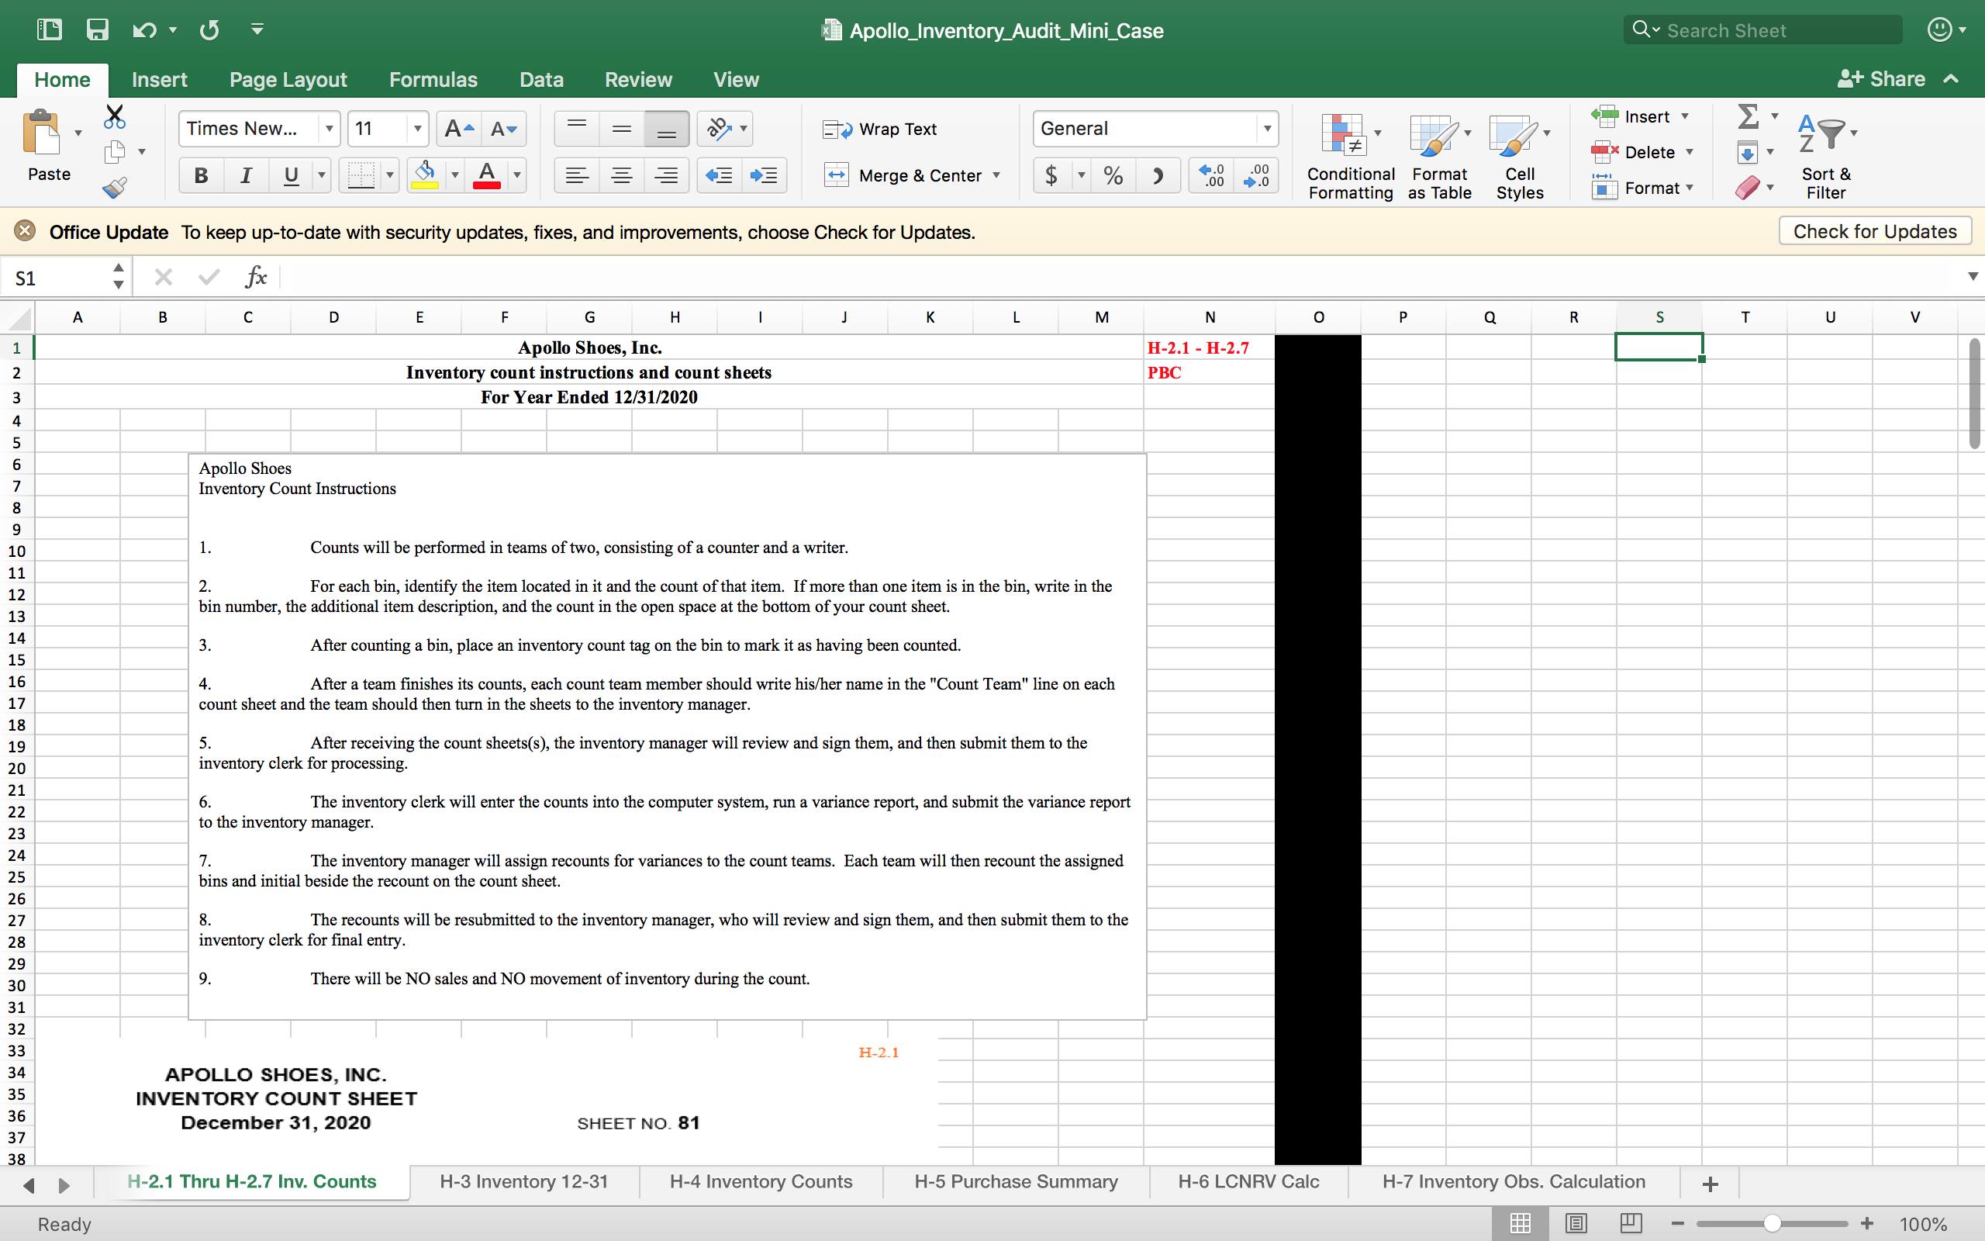Click the AutoSum sigma icon
The image size is (1985, 1241).
click(x=1748, y=116)
